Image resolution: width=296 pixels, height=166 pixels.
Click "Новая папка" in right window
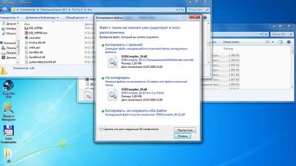[231, 42]
